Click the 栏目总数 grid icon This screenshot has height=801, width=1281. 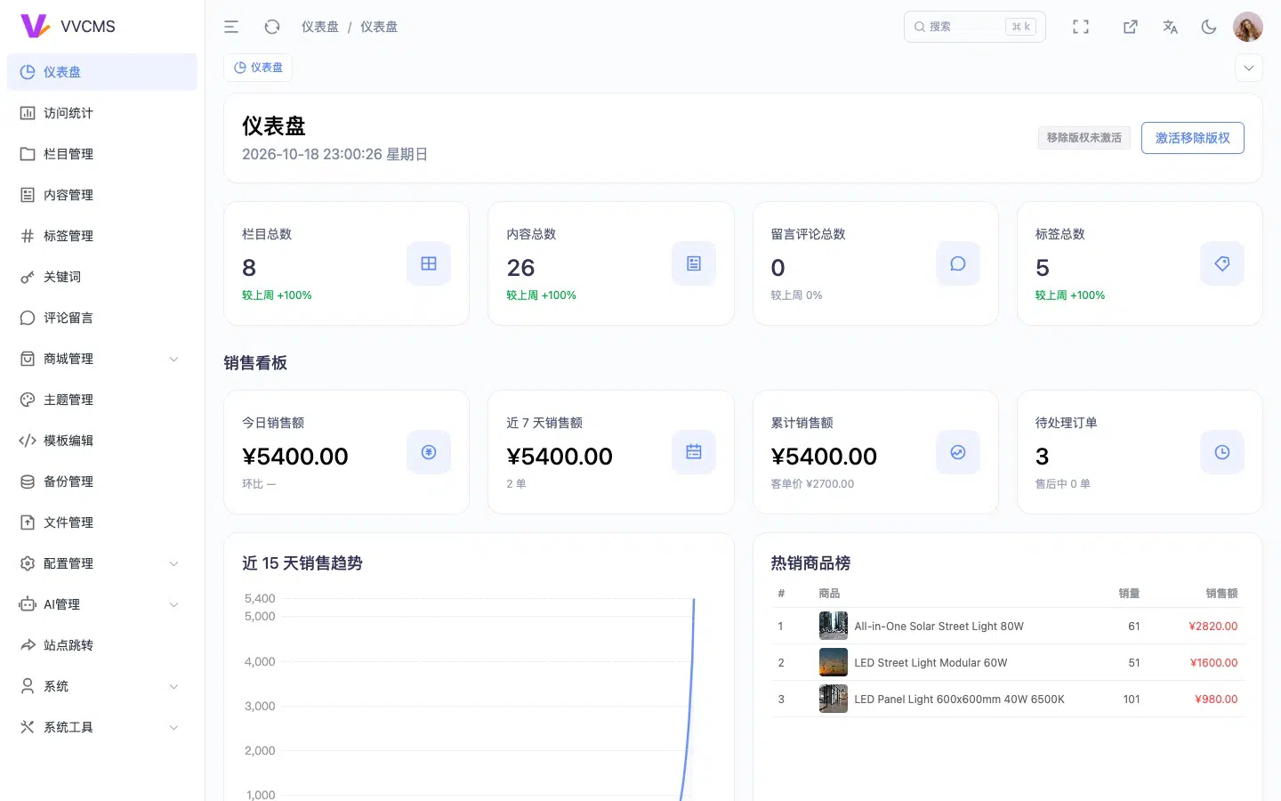tap(429, 263)
